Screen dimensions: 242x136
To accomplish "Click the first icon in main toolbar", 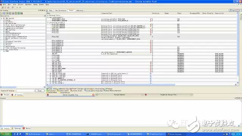I will [3, 8].
